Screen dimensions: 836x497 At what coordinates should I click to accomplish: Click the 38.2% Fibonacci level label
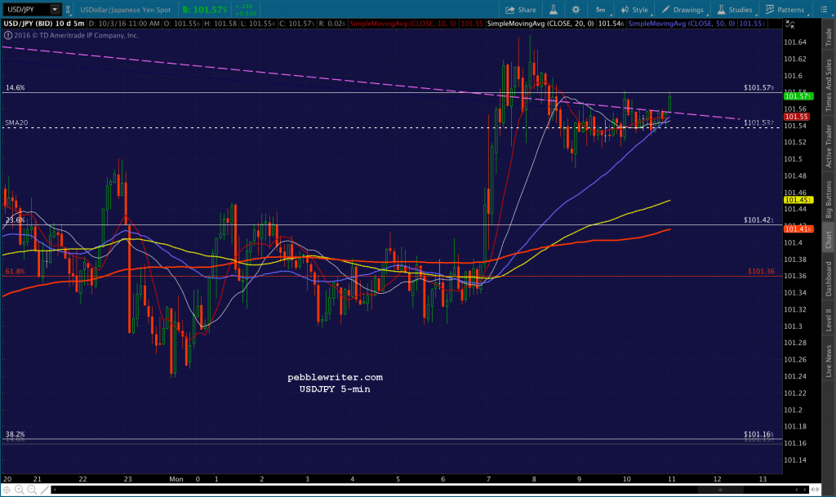click(x=15, y=434)
